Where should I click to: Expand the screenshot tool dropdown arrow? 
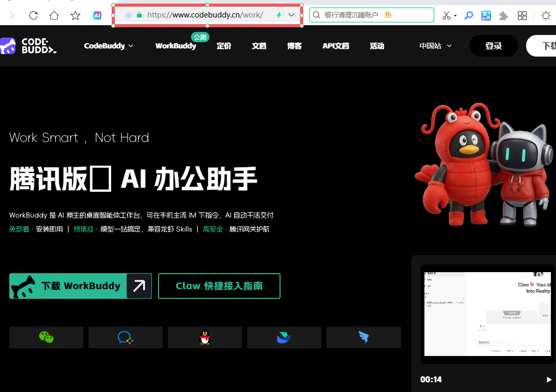[x=455, y=15]
